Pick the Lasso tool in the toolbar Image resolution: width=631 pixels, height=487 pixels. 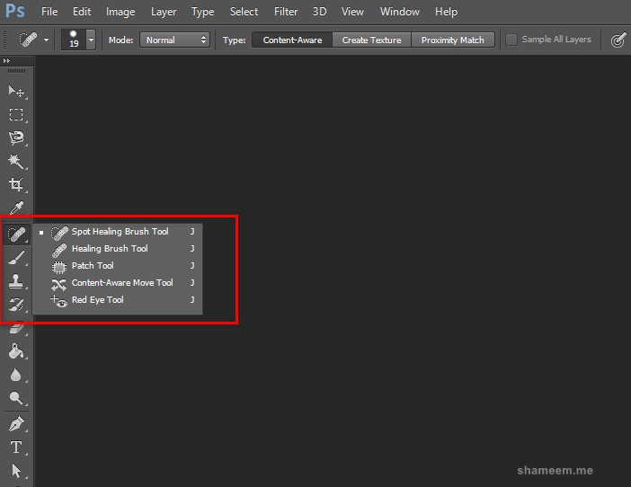coord(16,138)
